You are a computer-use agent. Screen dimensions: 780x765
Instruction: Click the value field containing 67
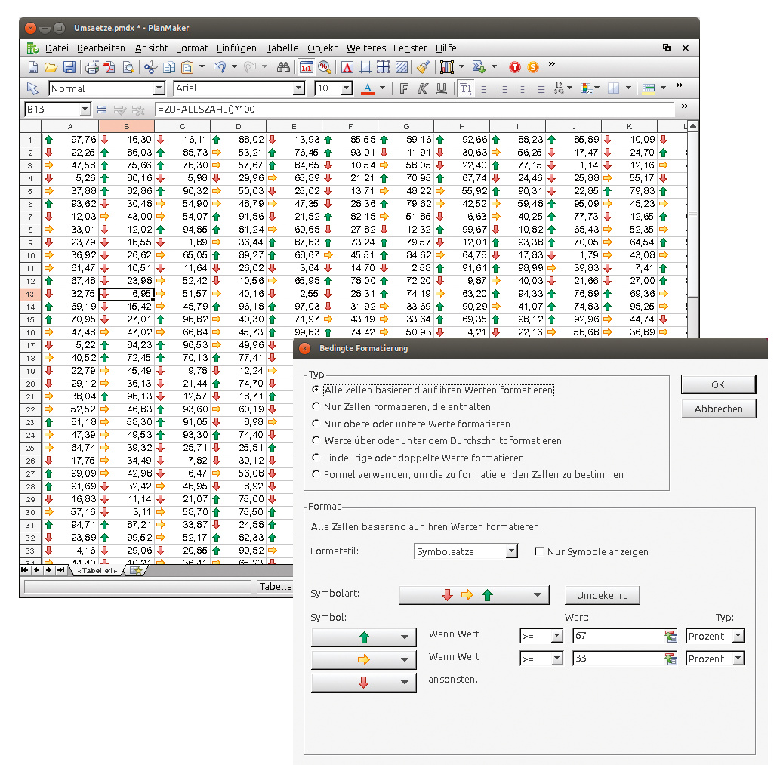pos(615,636)
